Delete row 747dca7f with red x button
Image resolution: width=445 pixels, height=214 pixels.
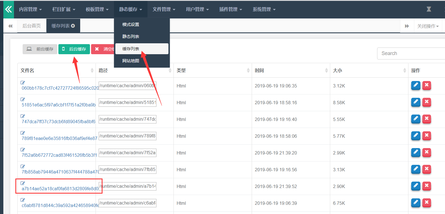(427, 119)
